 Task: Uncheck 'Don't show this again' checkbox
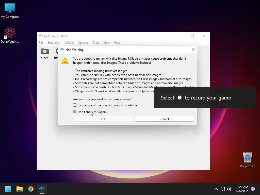click(75, 112)
